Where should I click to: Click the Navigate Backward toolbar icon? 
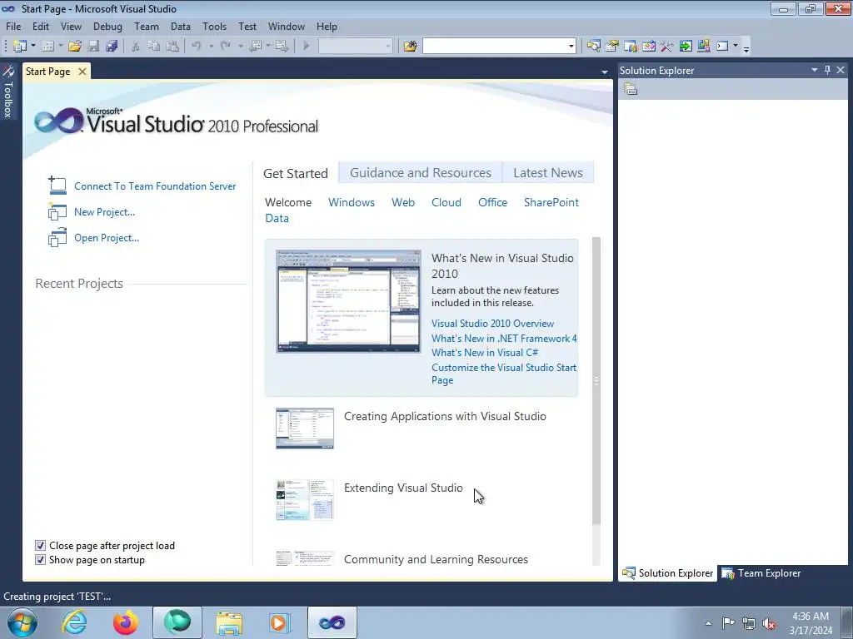(x=256, y=47)
